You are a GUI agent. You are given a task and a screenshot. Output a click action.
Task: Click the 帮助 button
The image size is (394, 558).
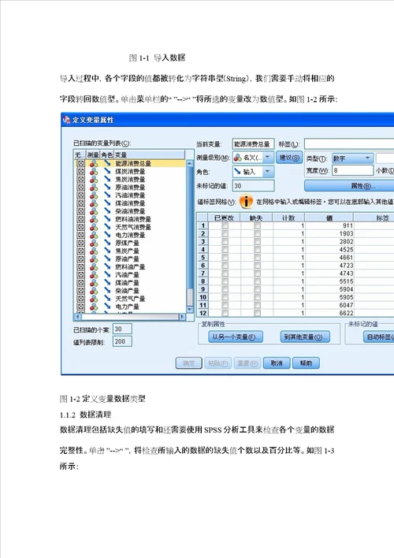pos(306,363)
